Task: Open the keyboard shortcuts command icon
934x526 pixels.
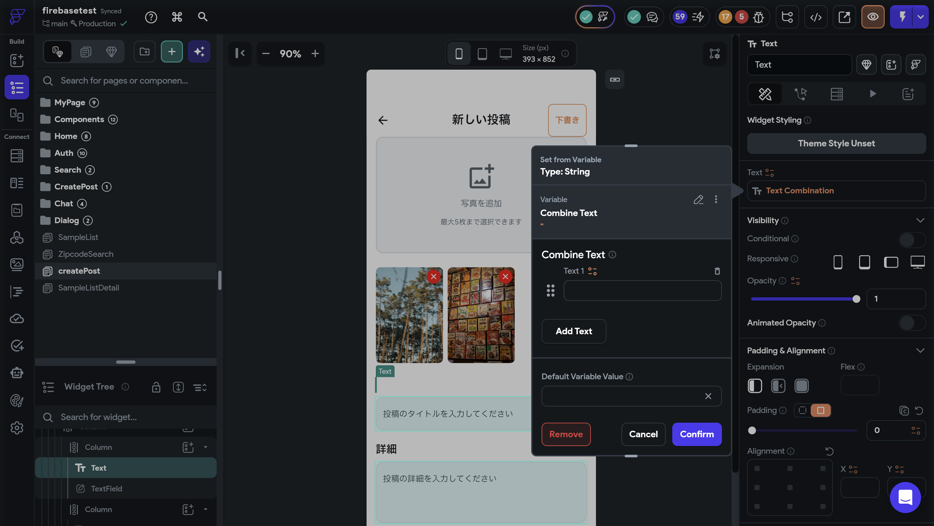Action: point(177,17)
